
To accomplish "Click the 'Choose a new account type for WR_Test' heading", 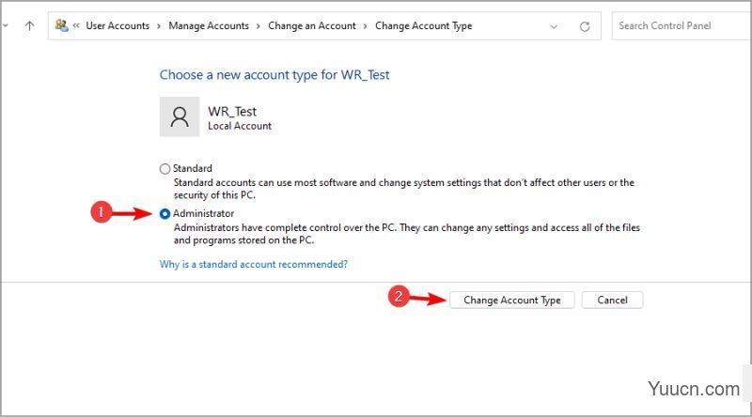I will tap(274, 75).
